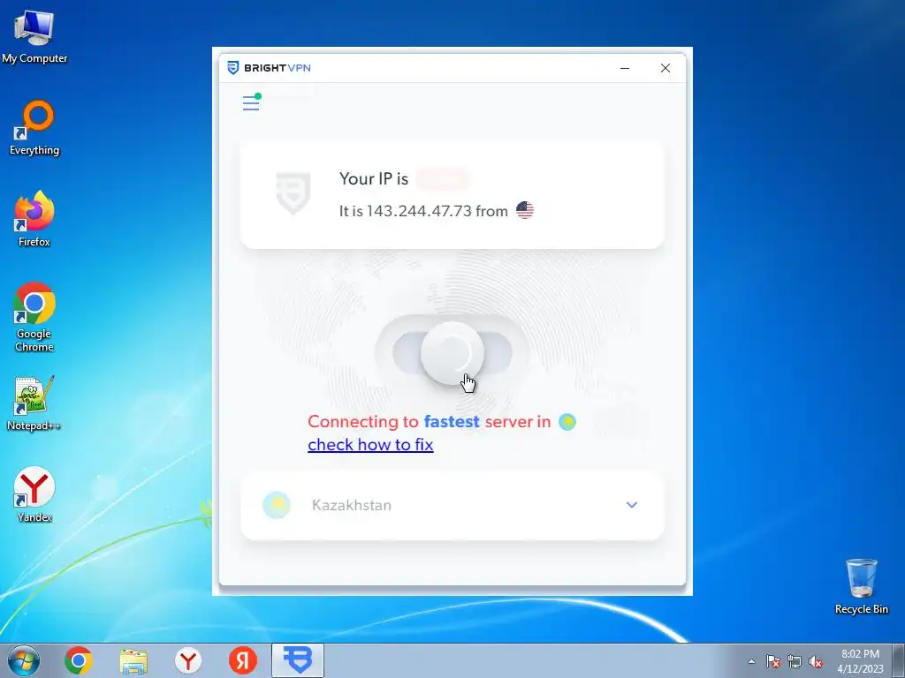This screenshot has height=678, width=905.
Task: Minimize the BrightVPN window
Action: click(x=625, y=68)
